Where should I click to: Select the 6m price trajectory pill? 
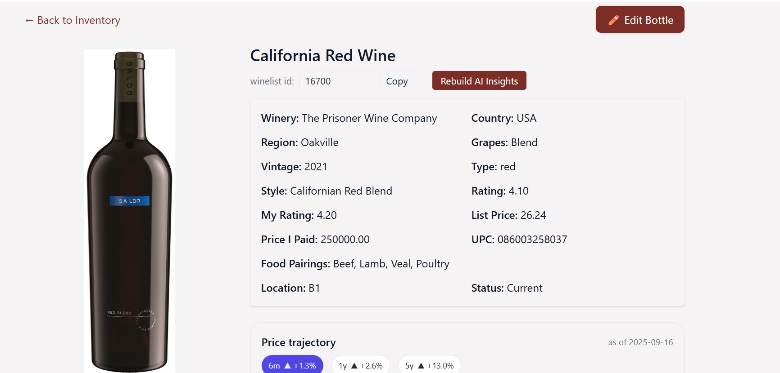coord(292,365)
